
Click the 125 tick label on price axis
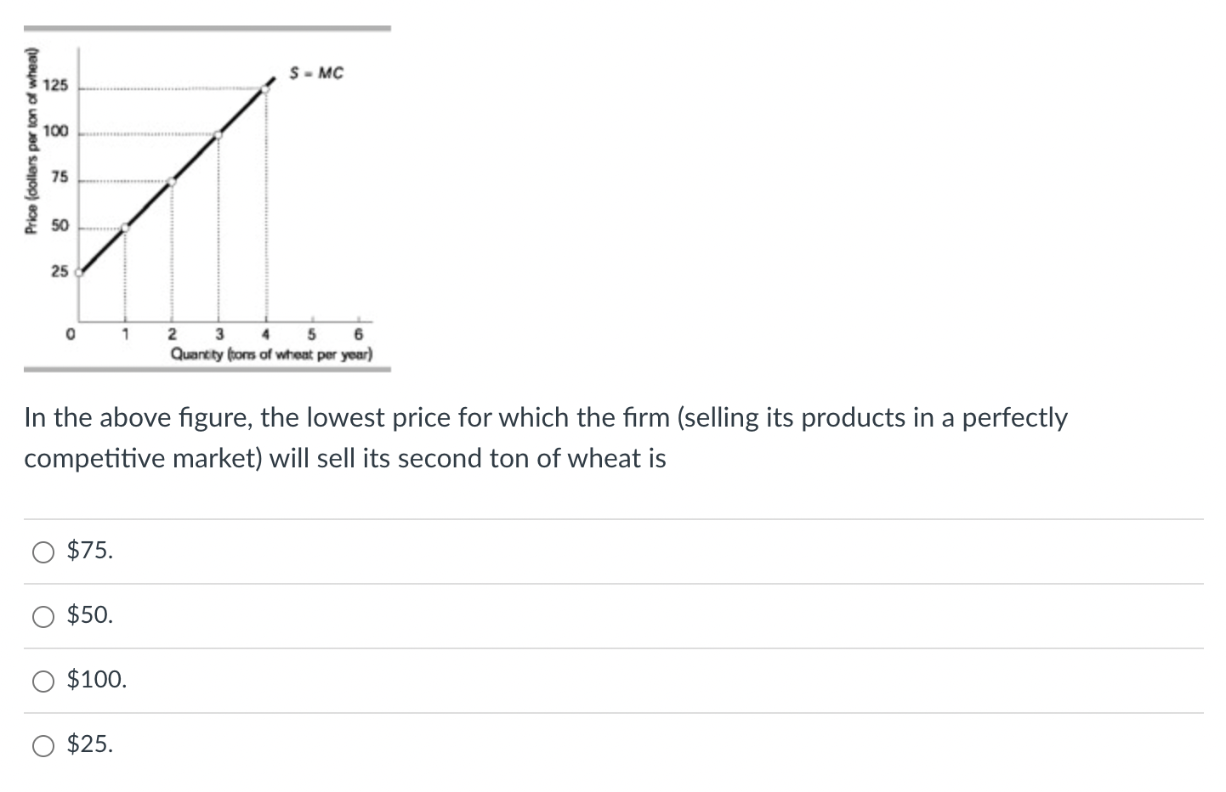tap(57, 88)
